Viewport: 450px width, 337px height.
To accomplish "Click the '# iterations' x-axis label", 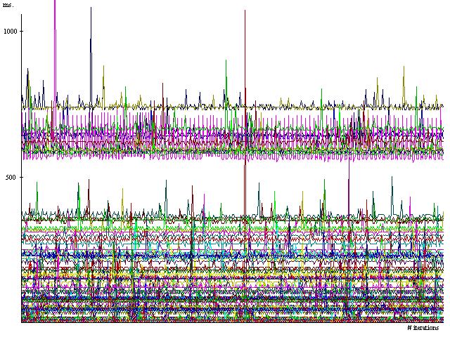I will [423, 328].
